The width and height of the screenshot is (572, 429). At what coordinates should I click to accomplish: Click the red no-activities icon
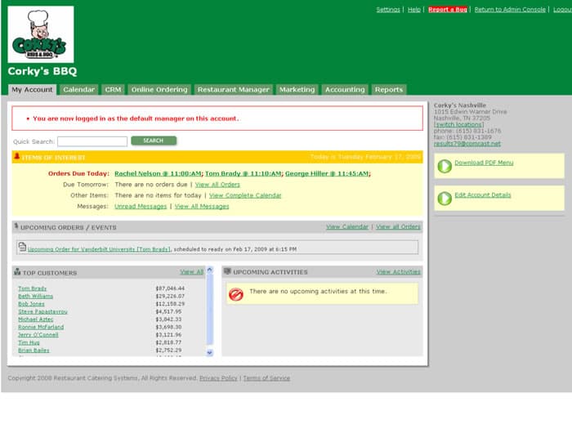click(x=236, y=294)
